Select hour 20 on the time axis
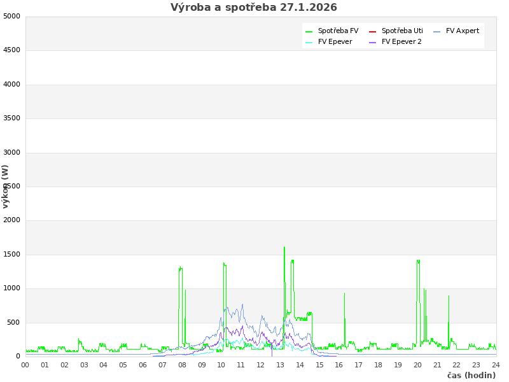Viewport: 509px width, 382px height. click(417, 365)
